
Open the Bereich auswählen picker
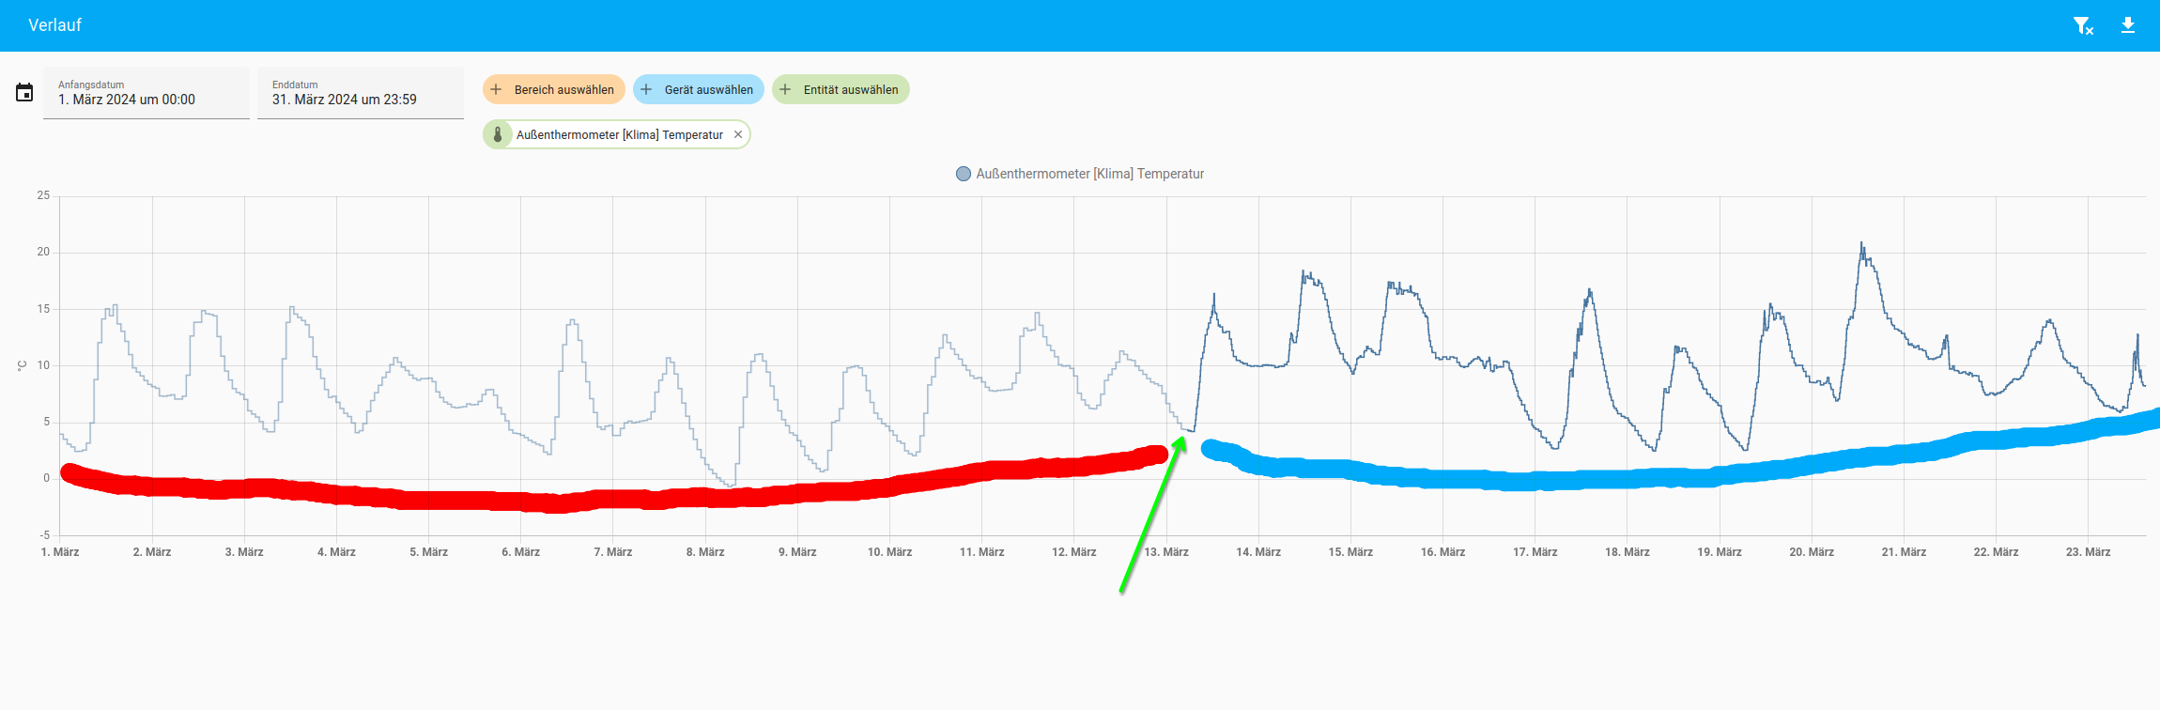563,89
